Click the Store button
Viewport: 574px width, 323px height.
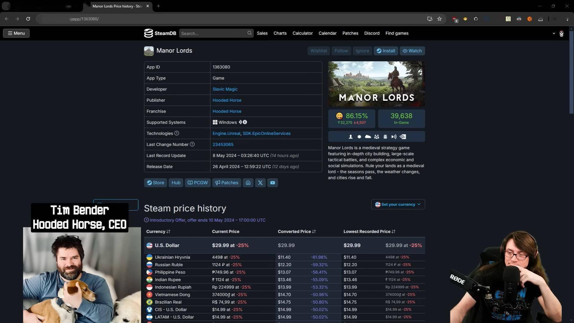[155, 183]
